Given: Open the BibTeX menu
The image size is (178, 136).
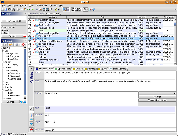Looking at the screenshot, I should (23, 6).
